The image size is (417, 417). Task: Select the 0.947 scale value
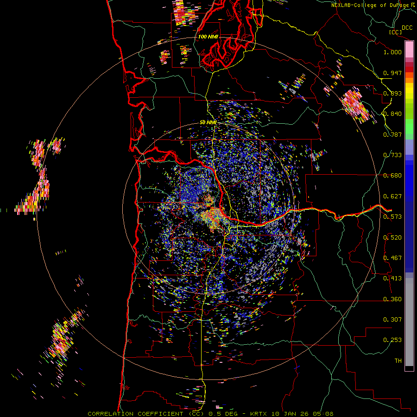coord(392,73)
